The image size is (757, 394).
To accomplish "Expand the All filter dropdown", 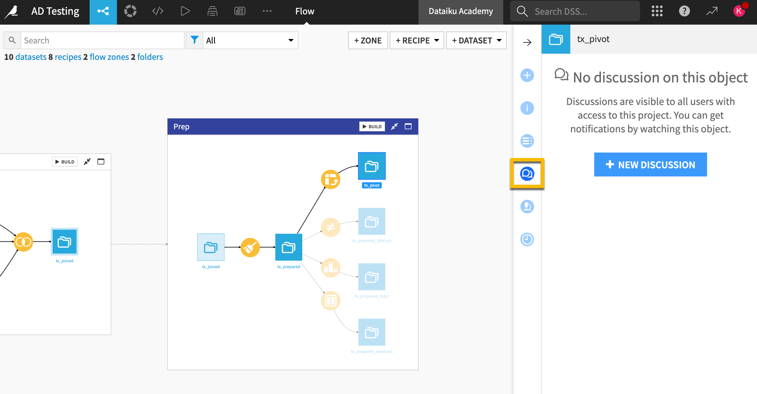I will [250, 40].
